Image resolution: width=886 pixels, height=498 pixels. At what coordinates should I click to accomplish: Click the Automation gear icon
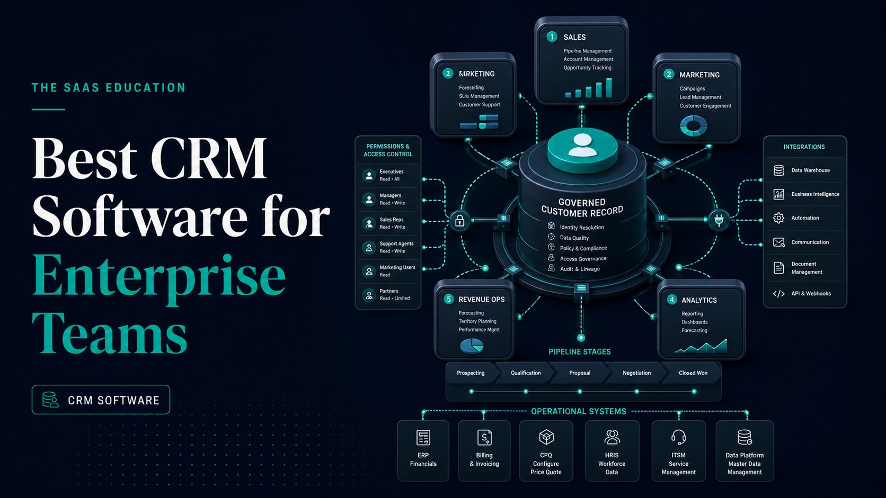tap(778, 218)
